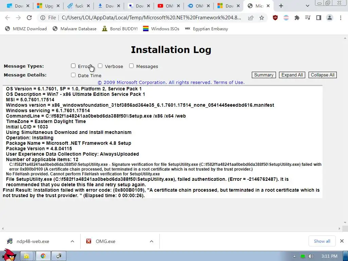This screenshot has height=261, width=348.
Task: Open the uBlock Origin extension icon
Action: [275, 18]
